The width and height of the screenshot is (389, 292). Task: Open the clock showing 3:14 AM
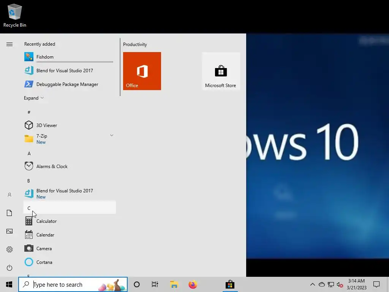coord(356,284)
